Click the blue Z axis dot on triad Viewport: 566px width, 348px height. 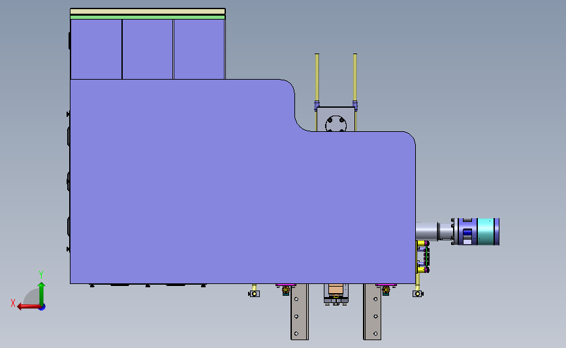coord(42,308)
